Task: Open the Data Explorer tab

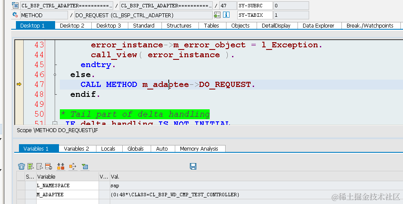Action: coord(319,25)
